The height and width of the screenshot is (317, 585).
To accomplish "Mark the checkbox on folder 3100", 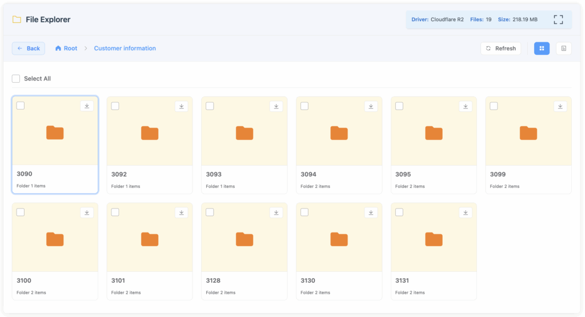I will click(21, 212).
